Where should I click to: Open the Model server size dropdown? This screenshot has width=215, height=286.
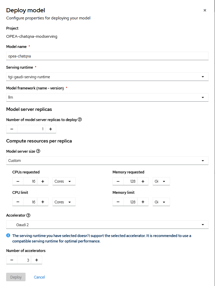click(x=107, y=161)
